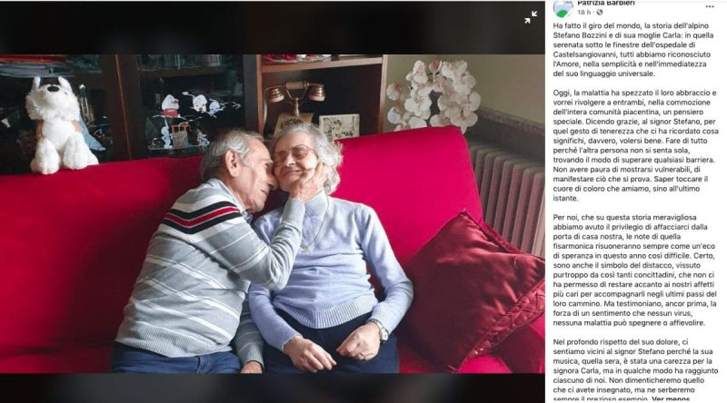
Task: Click the globe public-audience icon
Action: (x=600, y=12)
